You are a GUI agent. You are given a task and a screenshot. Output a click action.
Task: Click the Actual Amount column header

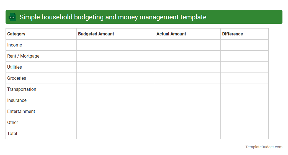pos(188,34)
